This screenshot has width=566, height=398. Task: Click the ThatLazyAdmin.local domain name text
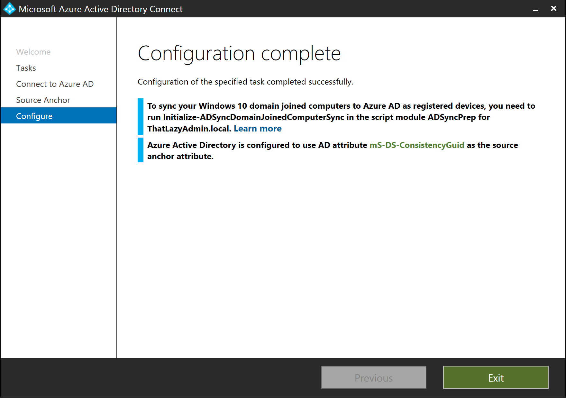coord(189,129)
